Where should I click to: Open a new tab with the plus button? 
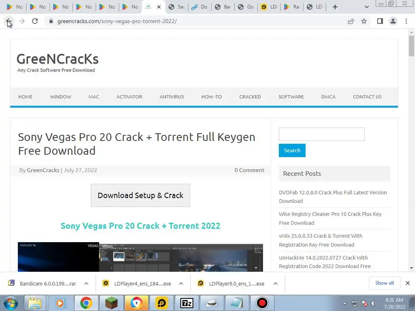coord(335,7)
